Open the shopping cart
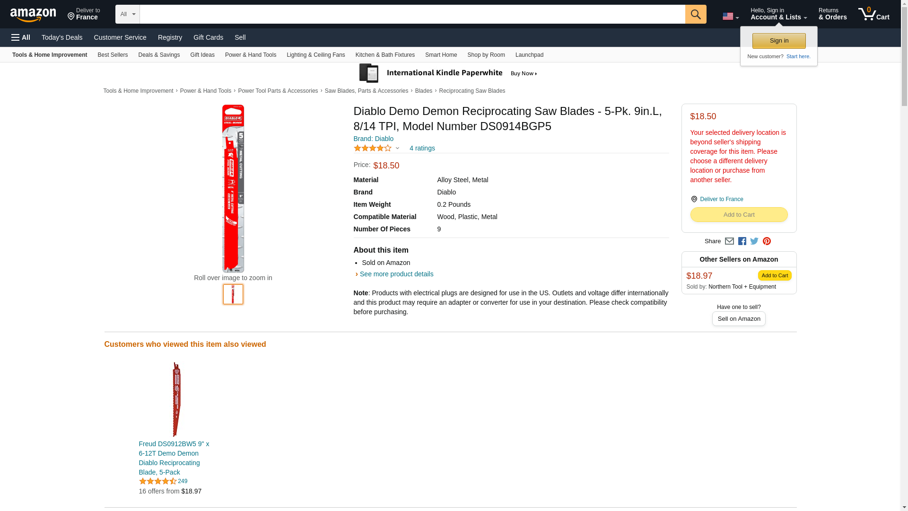 pos(873,14)
